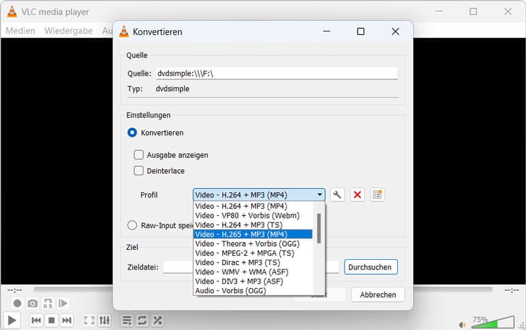Choose Audio - Vorbis (OGG) profile
The width and height of the screenshot is (526, 330).
coord(253,291)
